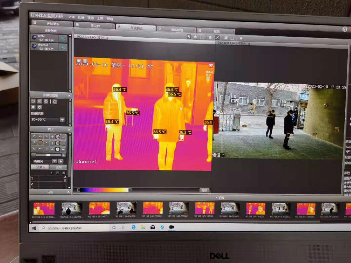
Task: Click the 预置点 preset button
Action: pyautogui.click(x=40, y=167)
